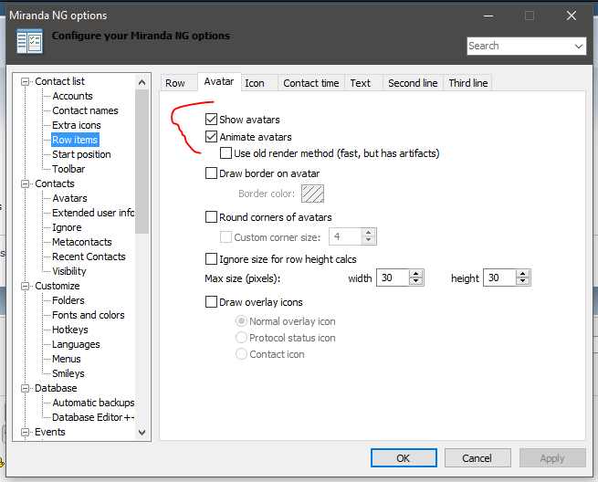598x482 pixels.
Task: Decrease custom corner size spinner
Action: tap(369, 240)
